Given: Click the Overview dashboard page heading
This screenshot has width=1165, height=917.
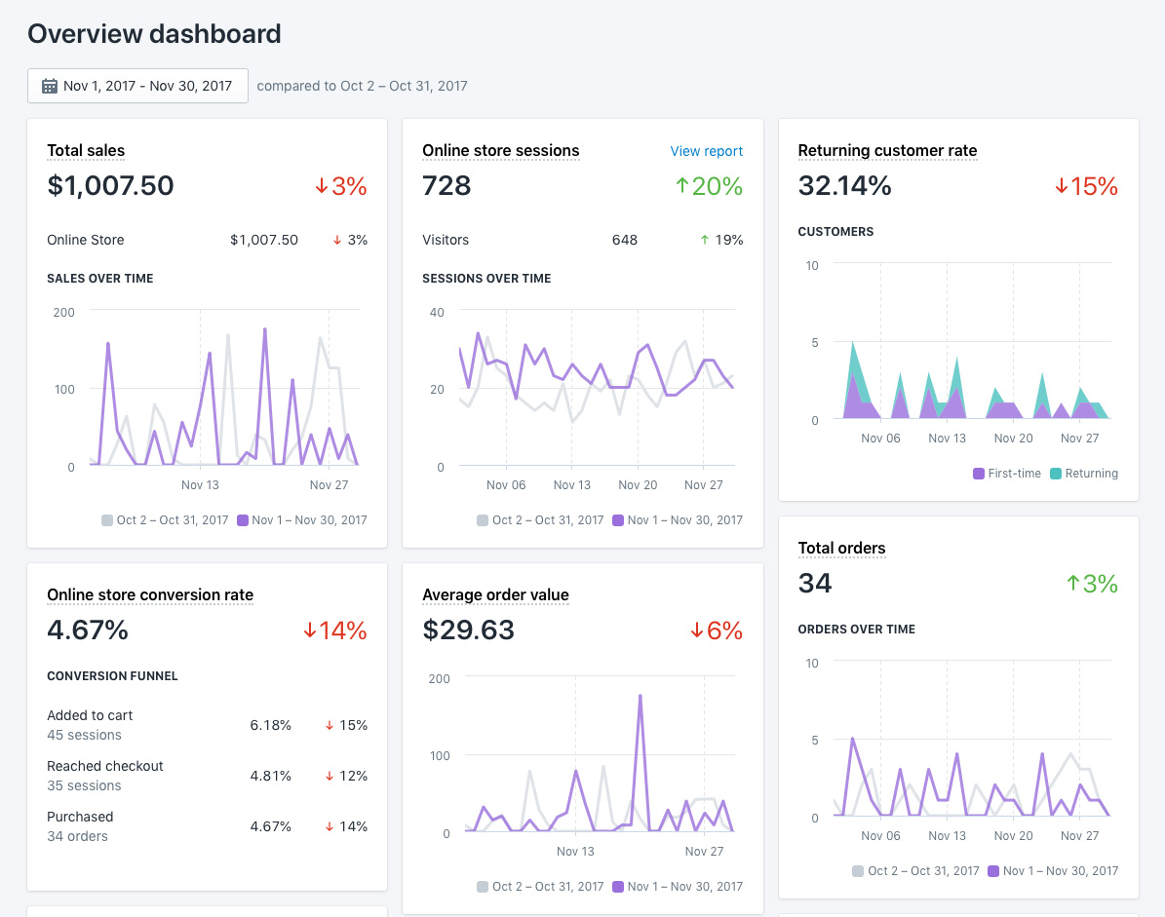Looking at the screenshot, I should (155, 34).
